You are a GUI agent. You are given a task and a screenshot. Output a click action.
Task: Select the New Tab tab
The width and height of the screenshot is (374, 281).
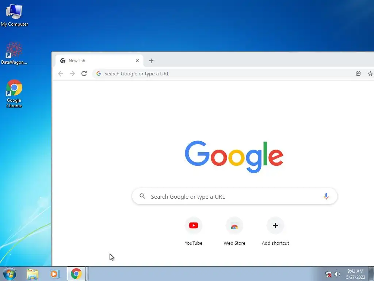click(x=99, y=61)
